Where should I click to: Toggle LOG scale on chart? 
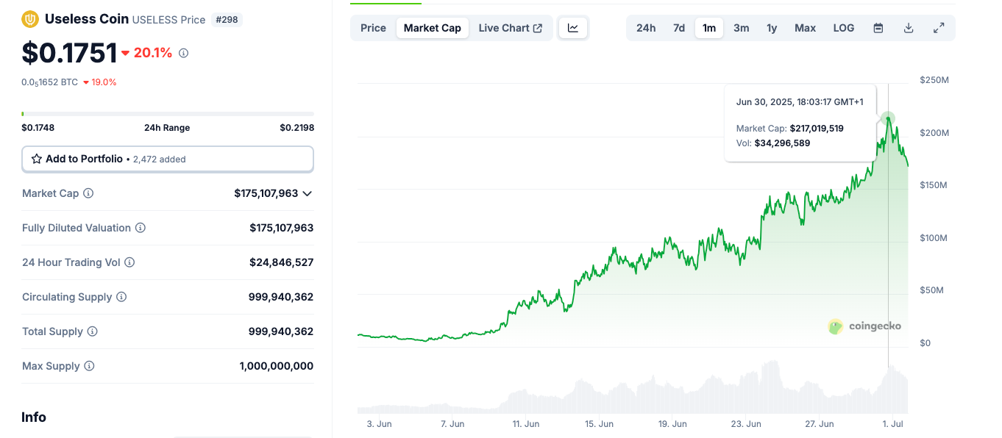pyautogui.click(x=843, y=28)
